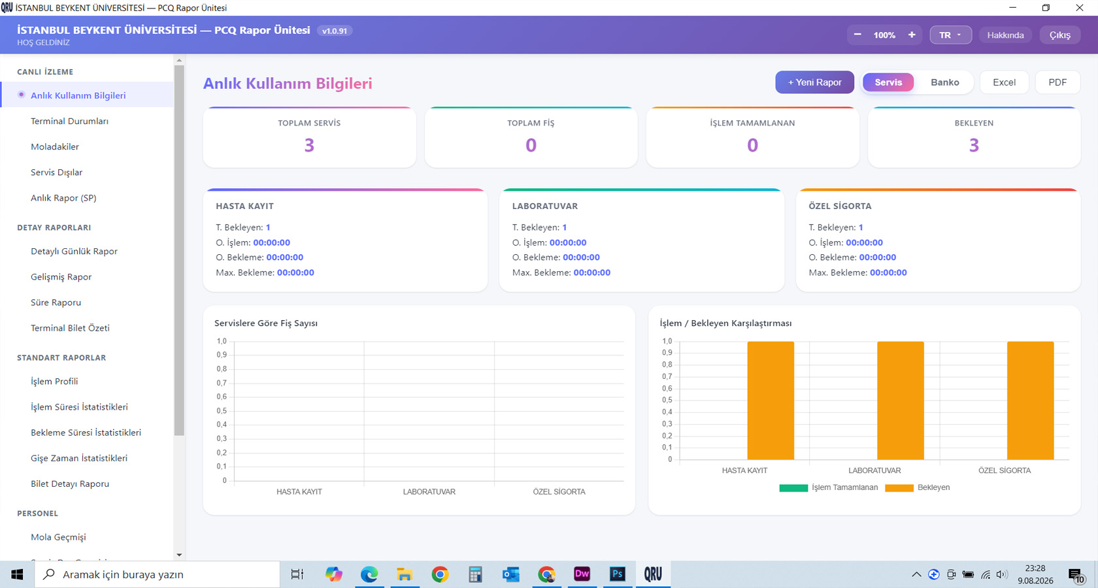Open Anlık Kullanım Bilgileri in the sidebar

(x=88, y=95)
